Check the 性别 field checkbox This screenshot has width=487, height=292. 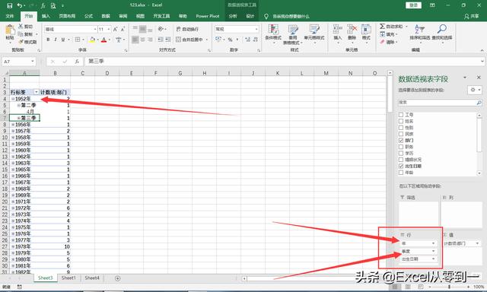[x=401, y=128]
